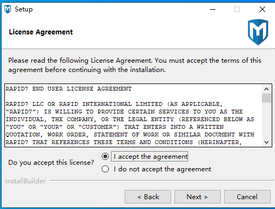Cancel the installation
The width and height of the screenshot is (275, 209).
(x=247, y=197)
